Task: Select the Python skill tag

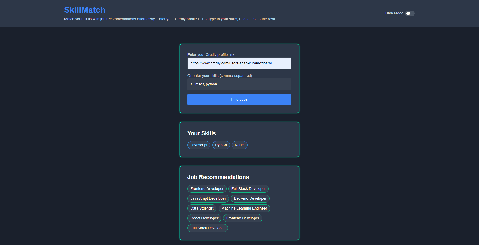Action: point(221,145)
